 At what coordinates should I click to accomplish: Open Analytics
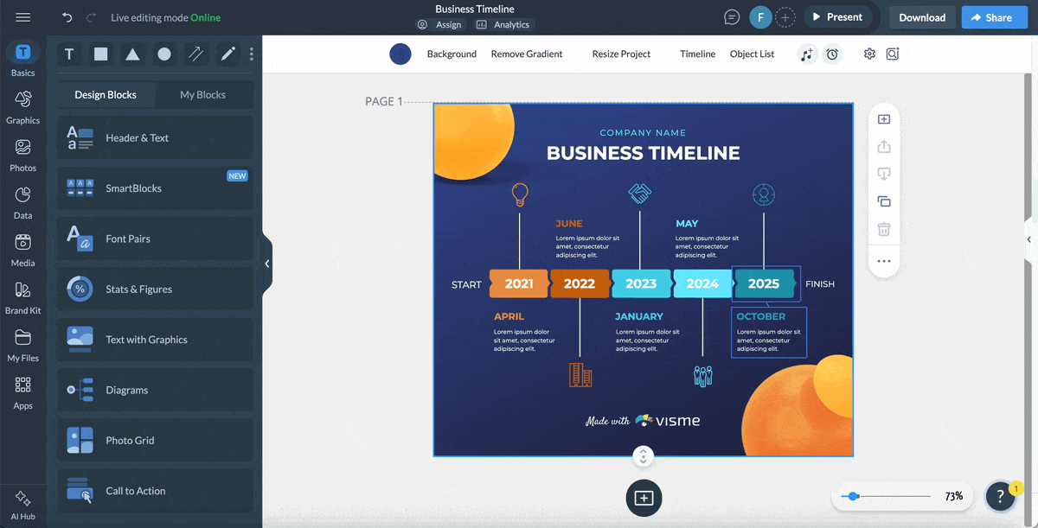pyautogui.click(x=503, y=25)
